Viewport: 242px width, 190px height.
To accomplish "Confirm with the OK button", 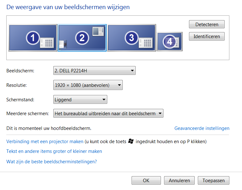I will [146, 180].
